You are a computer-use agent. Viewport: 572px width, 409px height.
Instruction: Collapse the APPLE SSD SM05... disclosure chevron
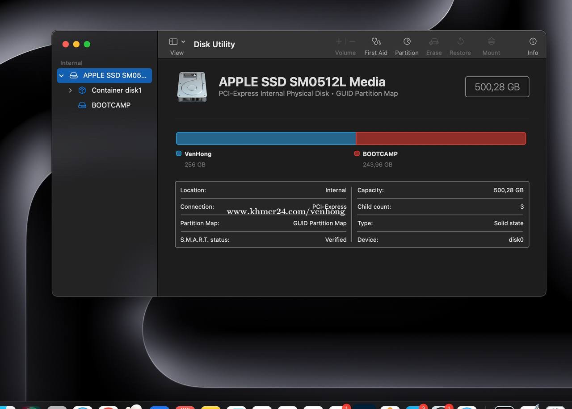[x=62, y=76]
